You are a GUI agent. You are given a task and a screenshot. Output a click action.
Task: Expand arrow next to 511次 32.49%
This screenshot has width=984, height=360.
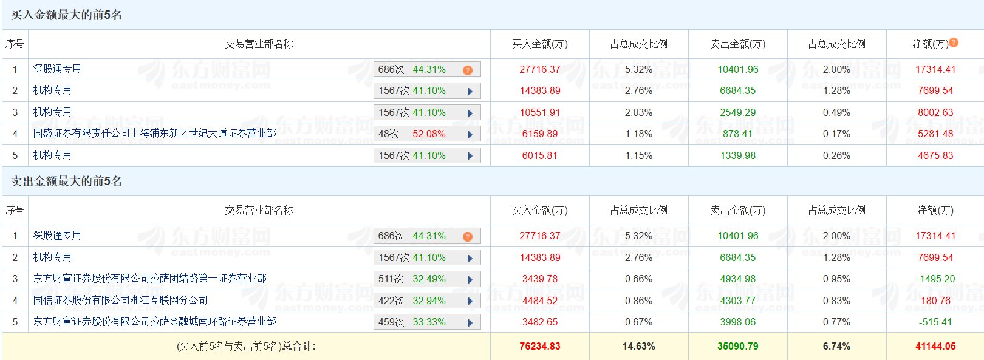point(470,280)
